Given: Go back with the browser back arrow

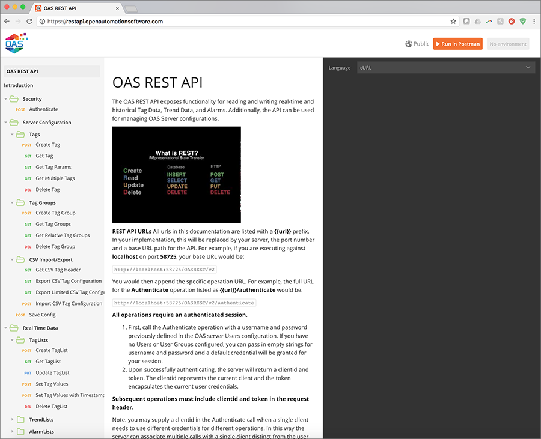Looking at the screenshot, I should click(x=7, y=21).
